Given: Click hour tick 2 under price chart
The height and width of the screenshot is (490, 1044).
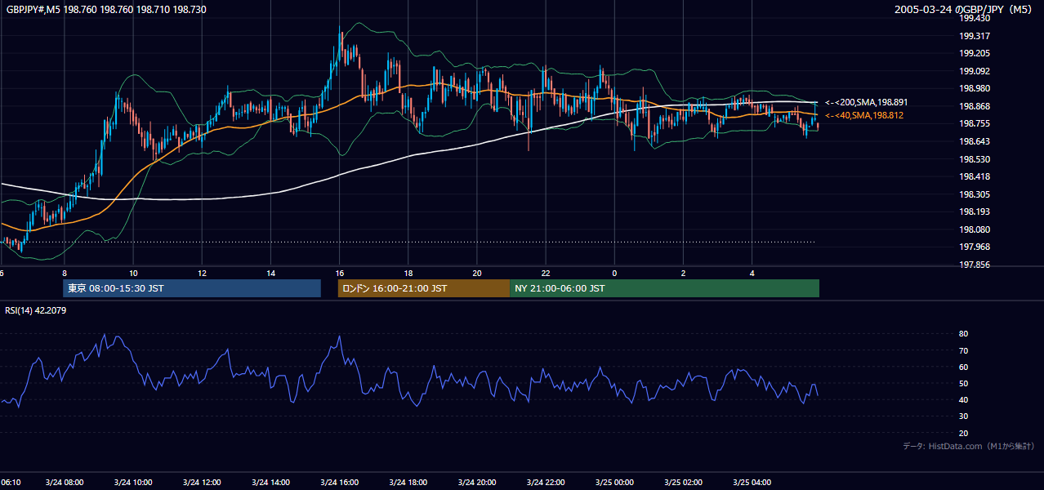Looking at the screenshot, I should click(683, 274).
